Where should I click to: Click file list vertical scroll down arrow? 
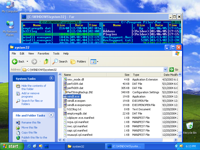[180, 135]
